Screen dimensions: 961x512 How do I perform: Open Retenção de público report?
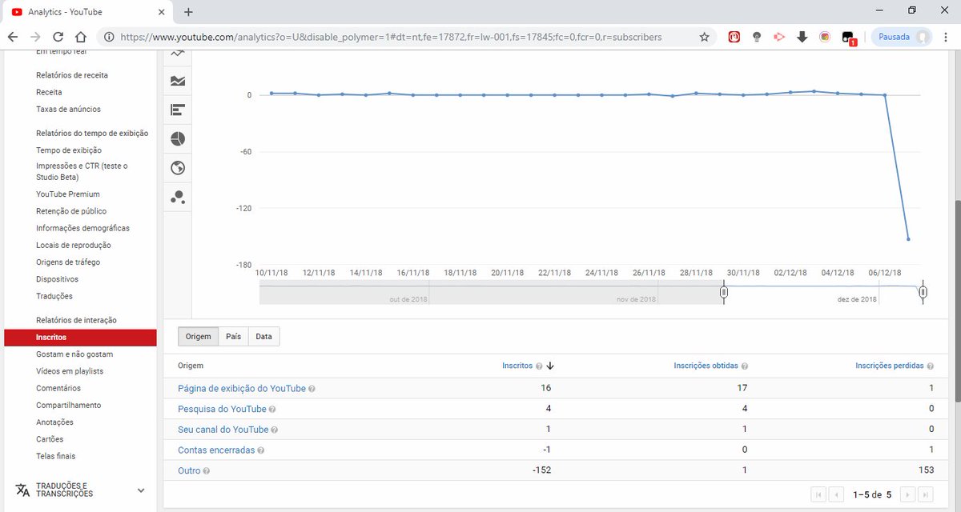click(71, 211)
